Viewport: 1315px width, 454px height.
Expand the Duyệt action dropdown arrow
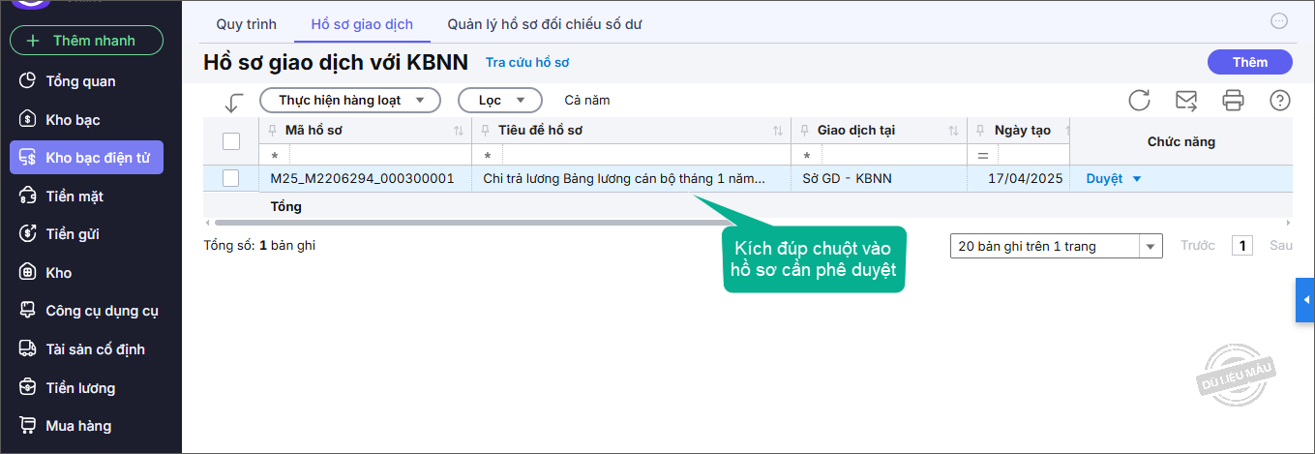tap(1137, 179)
